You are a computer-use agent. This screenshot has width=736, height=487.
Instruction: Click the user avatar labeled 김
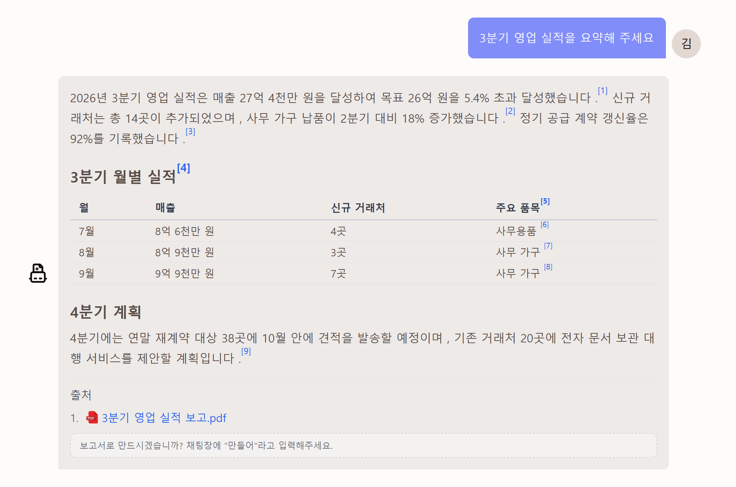click(686, 44)
